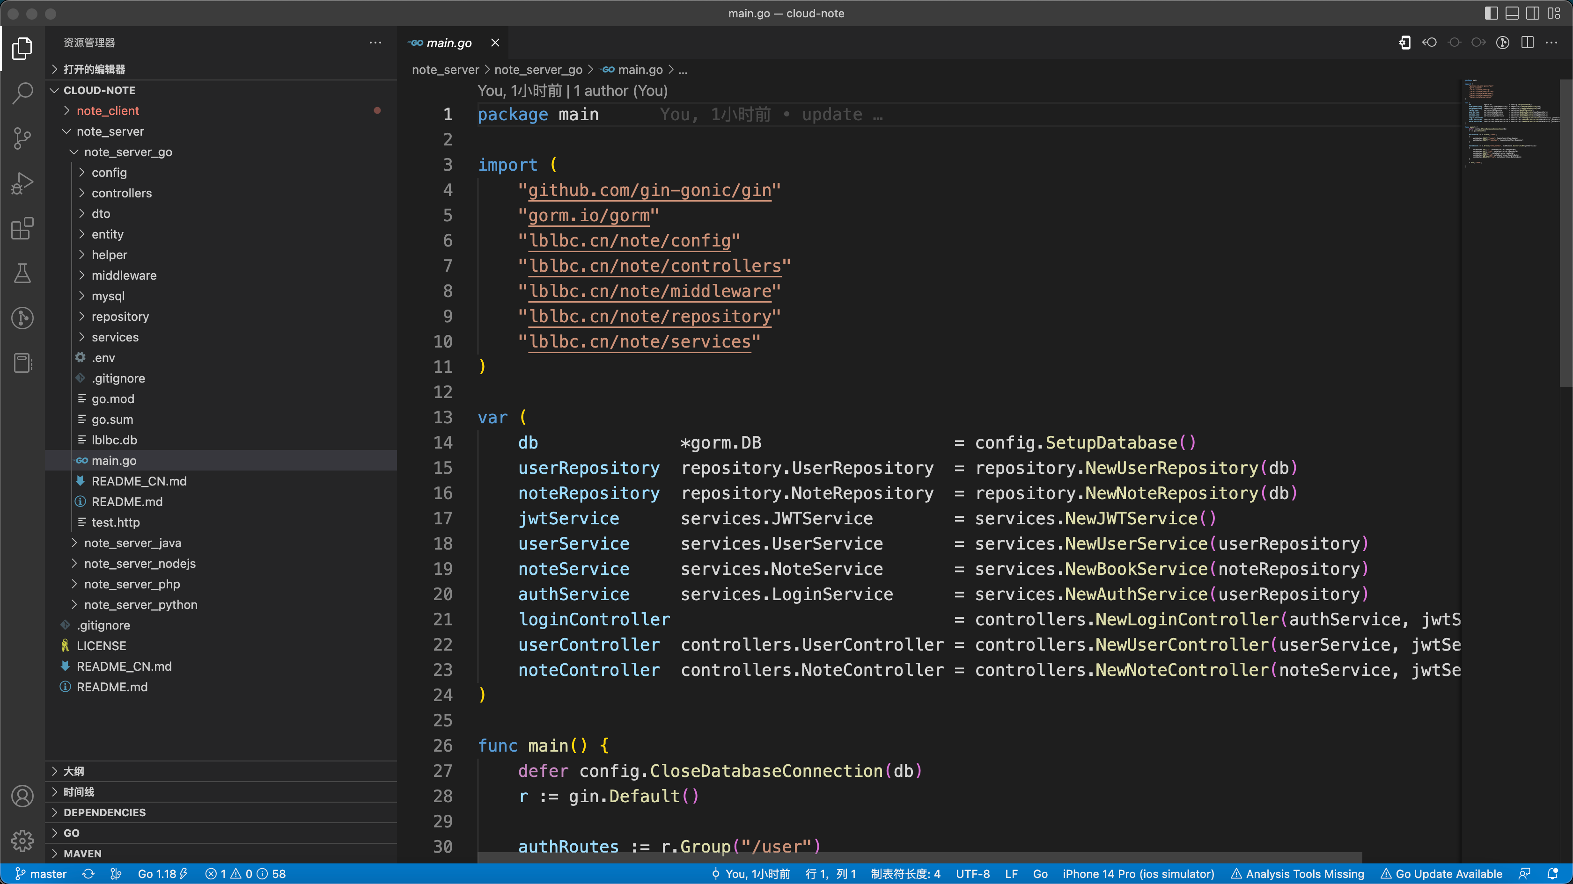Viewport: 1573px width, 884px height.
Task: Open the Extensions view
Action: click(x=22, y=228)
